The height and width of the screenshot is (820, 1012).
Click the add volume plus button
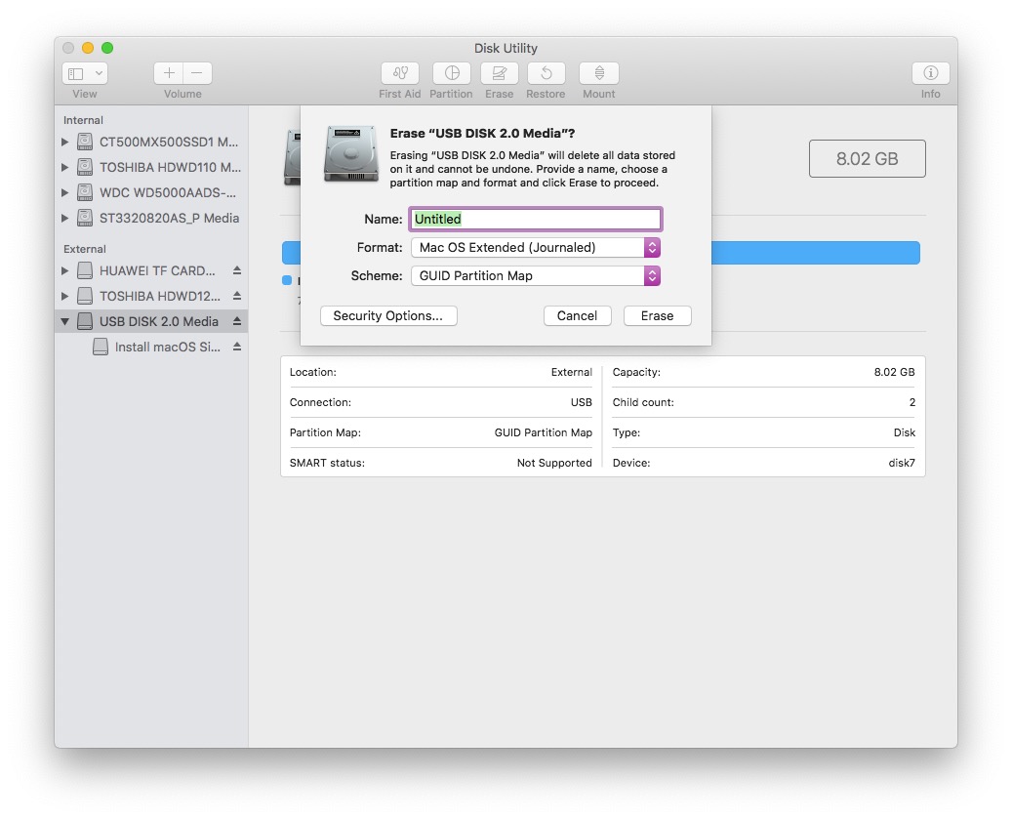point(169,73)
